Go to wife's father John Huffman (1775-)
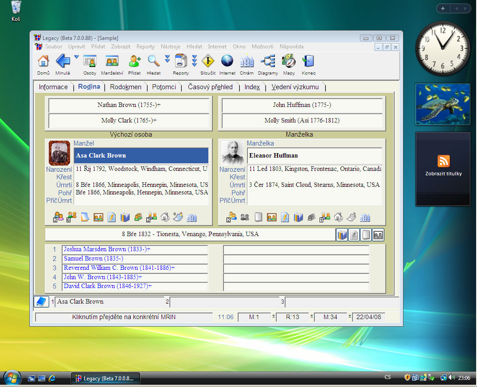The width and height of the screenshot is (477, 387). tap(302, 105)
